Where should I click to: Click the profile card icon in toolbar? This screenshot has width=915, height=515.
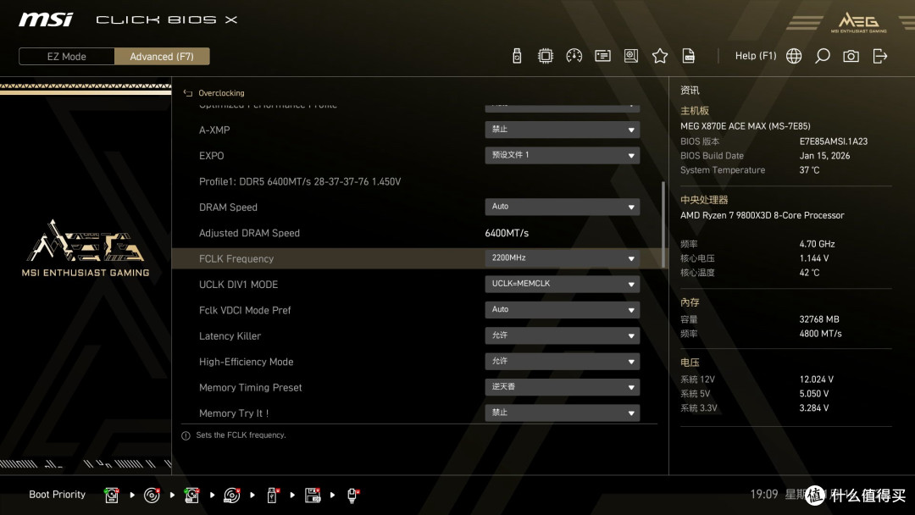click(602, 56)
